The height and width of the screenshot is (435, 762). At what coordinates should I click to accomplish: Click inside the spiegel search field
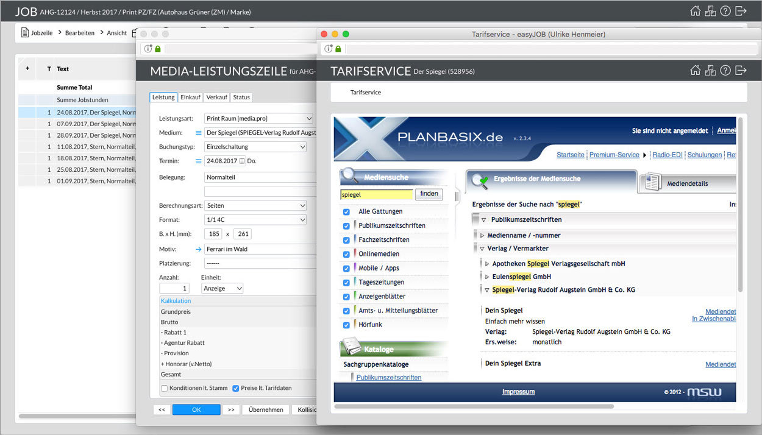click(376, 194)
